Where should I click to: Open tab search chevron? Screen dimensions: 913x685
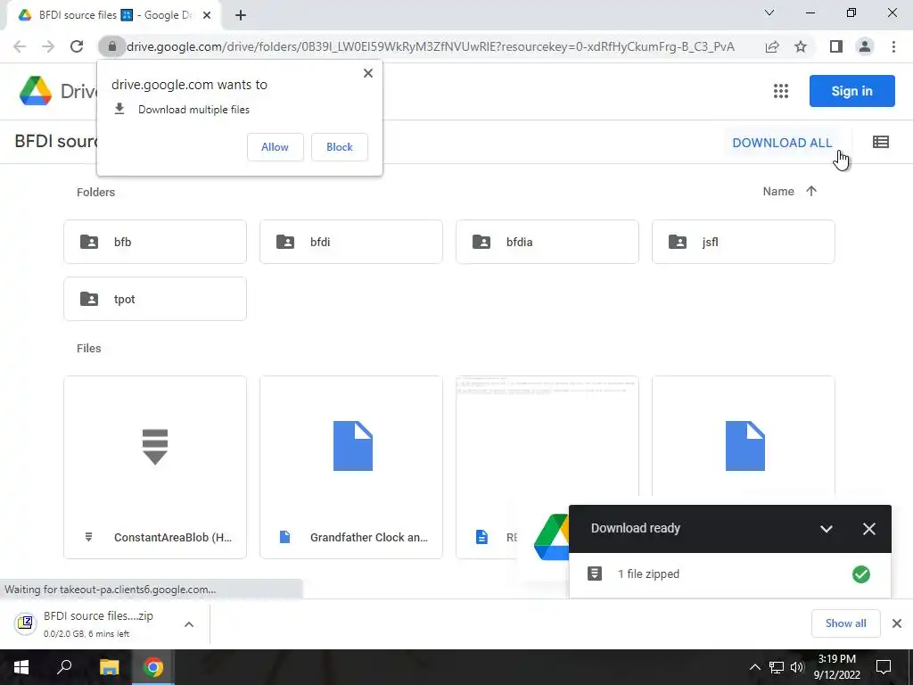click(x=769, y=12)
